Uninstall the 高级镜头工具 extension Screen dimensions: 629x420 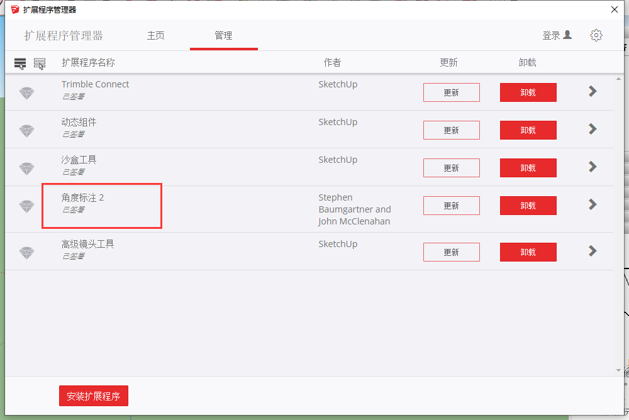click(528, 252)
